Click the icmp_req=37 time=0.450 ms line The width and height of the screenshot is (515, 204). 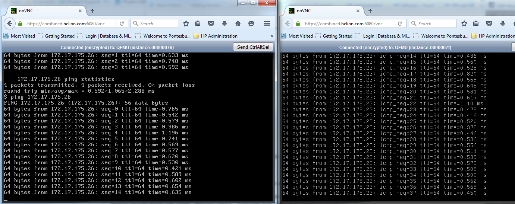[384, 193]
